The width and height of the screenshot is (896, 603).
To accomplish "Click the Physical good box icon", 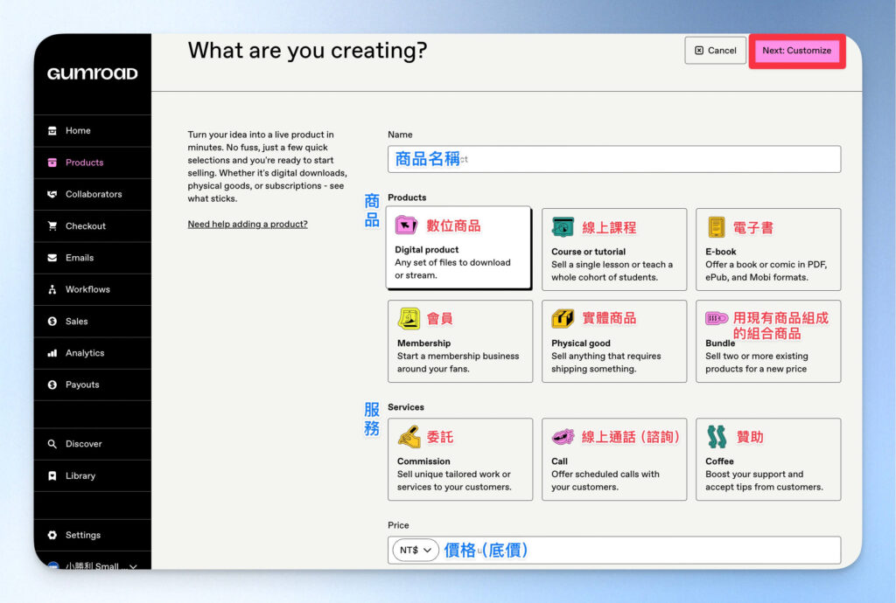I will click(563, 318).
